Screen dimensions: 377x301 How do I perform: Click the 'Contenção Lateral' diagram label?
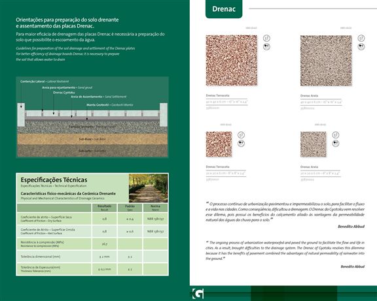click(33, 82)
